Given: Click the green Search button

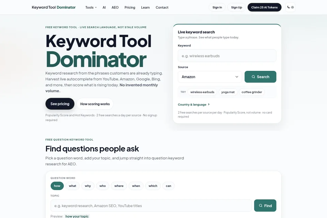Looking at the screenshot, I should pyautogui.click(x=260, y=77).
